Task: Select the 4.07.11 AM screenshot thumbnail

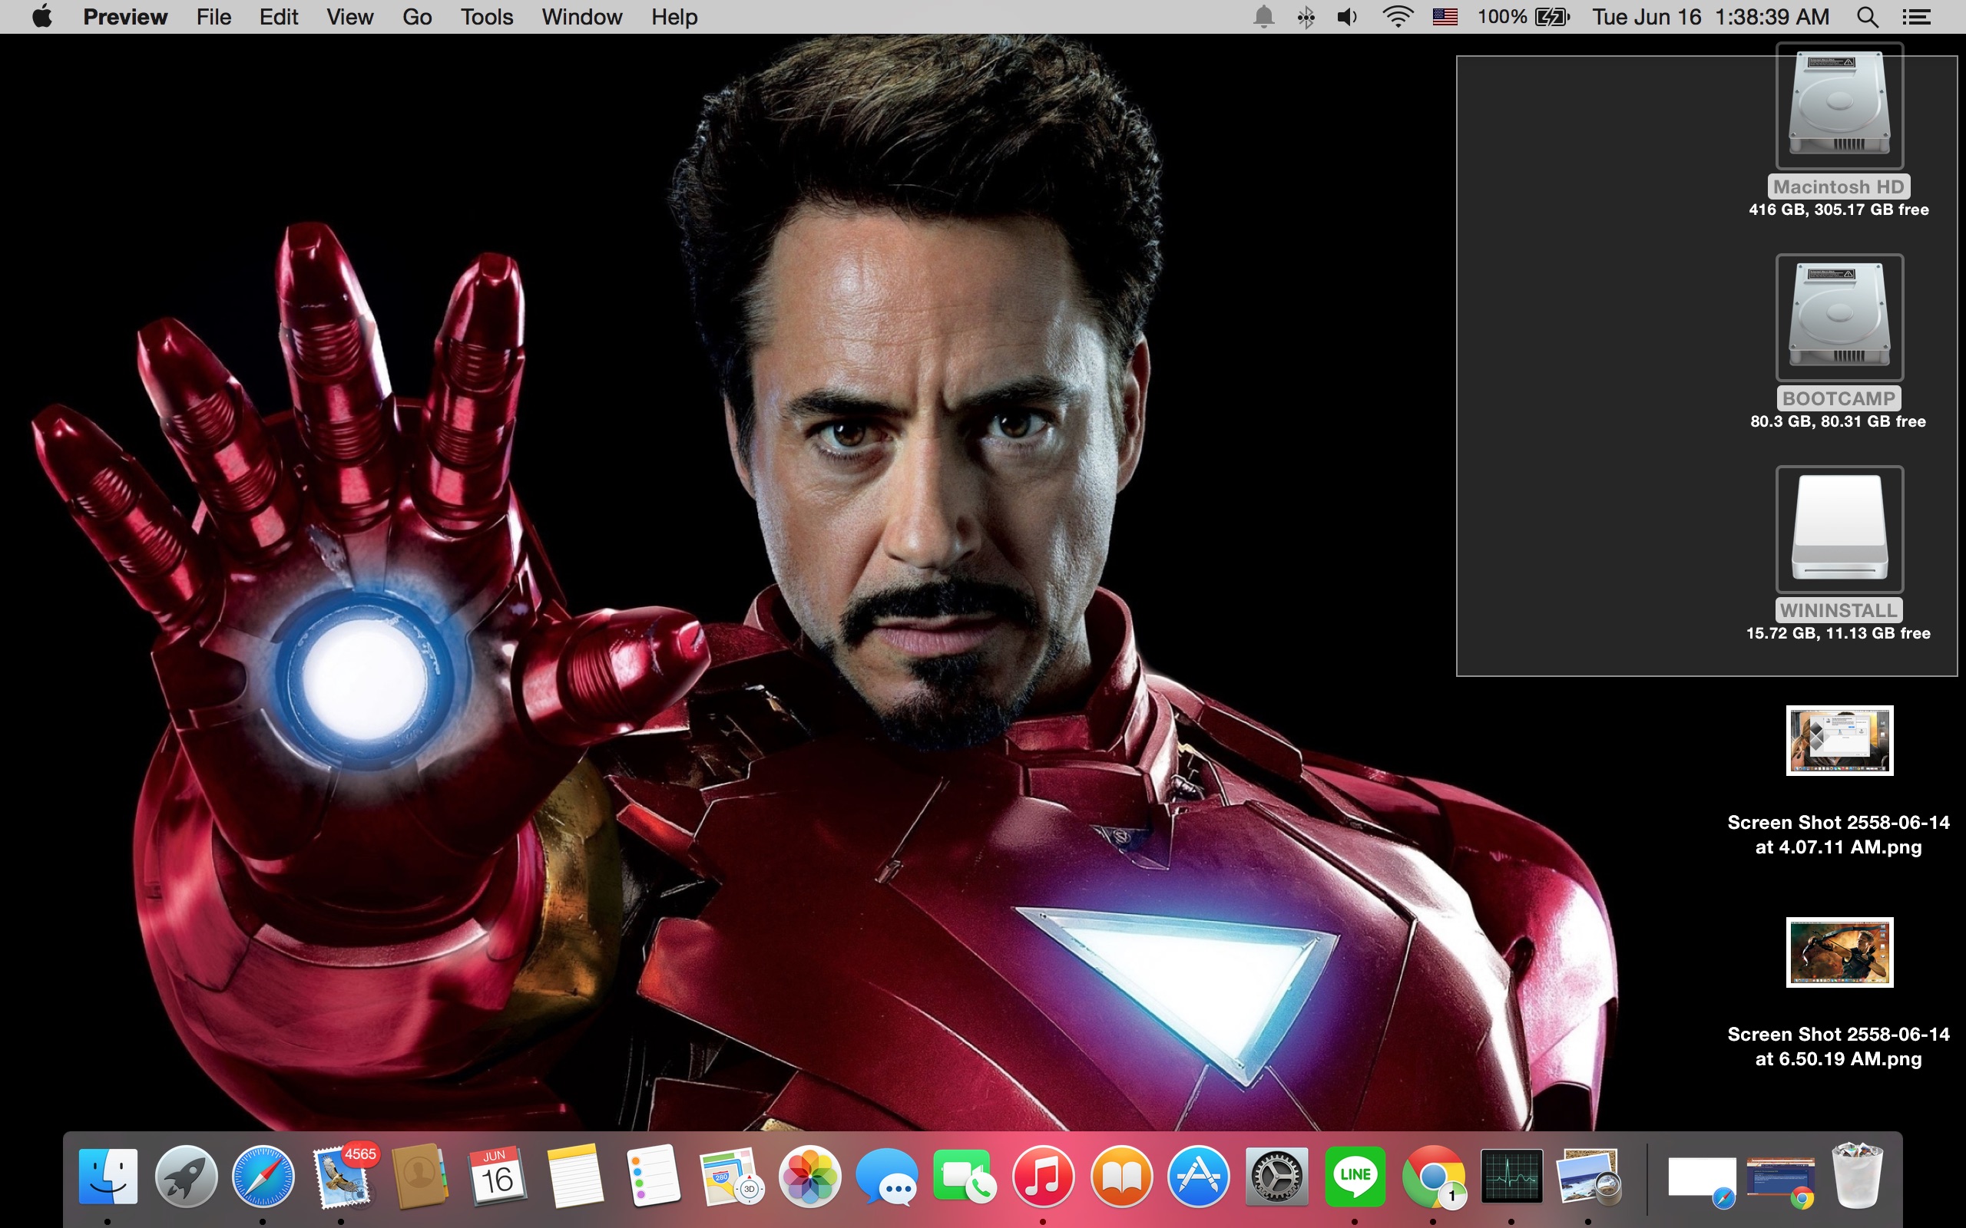Action: pyautogui.click(x=1839, y=740)
